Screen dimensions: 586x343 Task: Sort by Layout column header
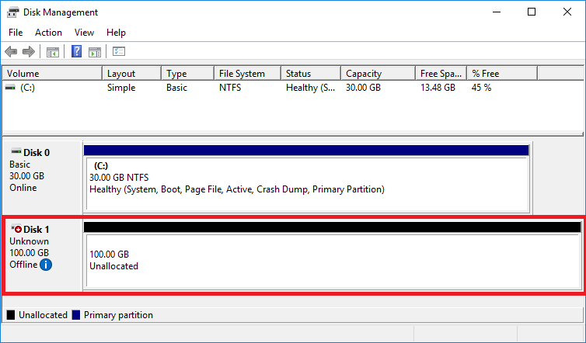pos(132,74)
